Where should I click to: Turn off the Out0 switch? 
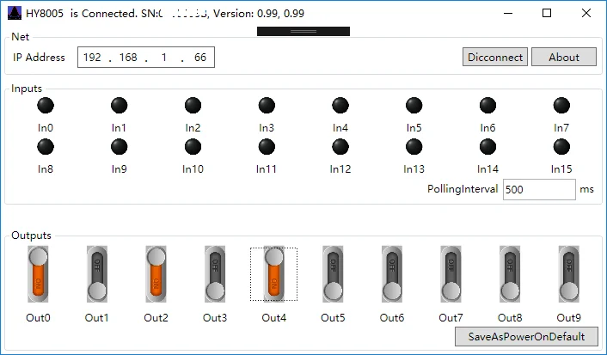pos(38,274)
